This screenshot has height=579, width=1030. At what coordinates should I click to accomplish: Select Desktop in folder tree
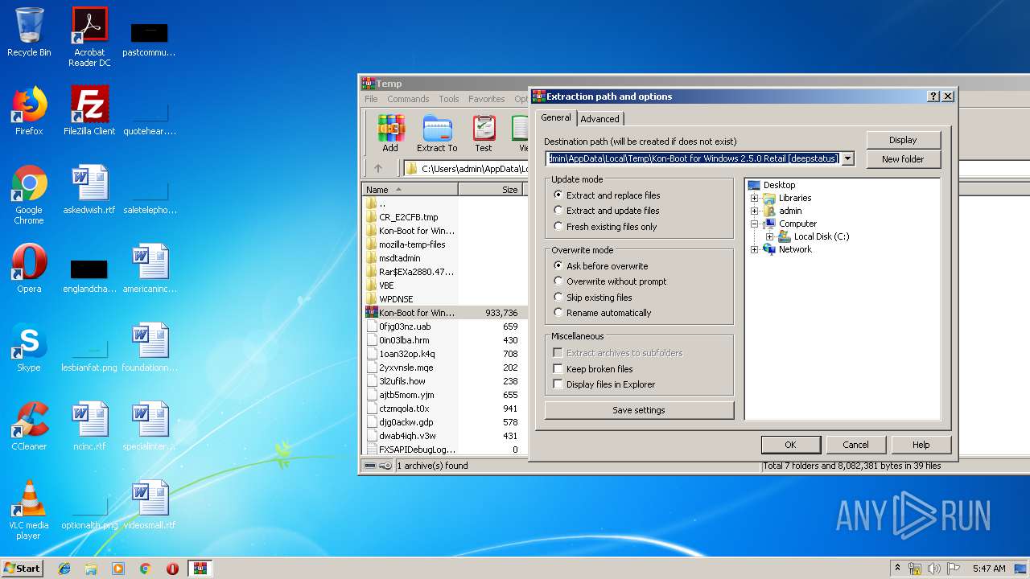[779, 185]
